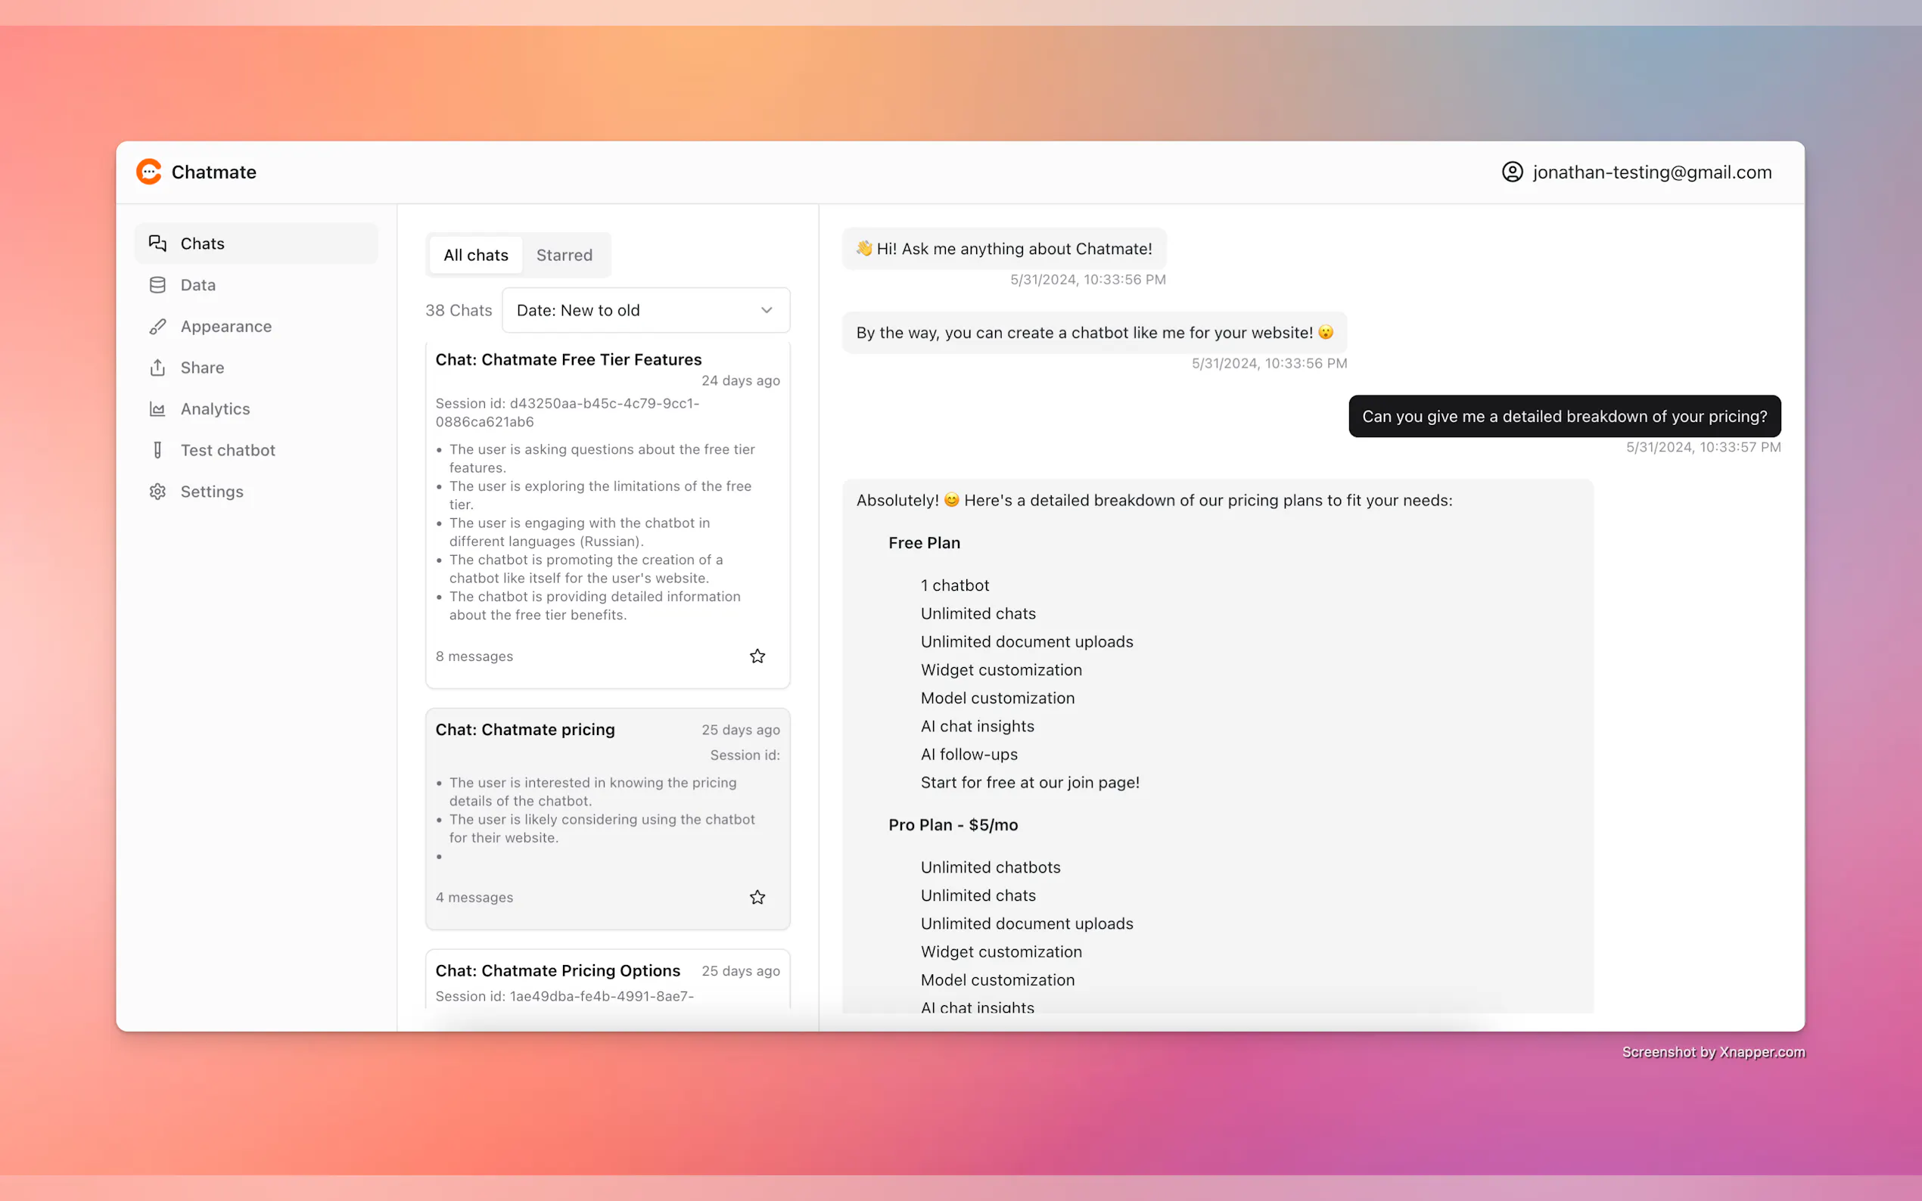The image size is (1922, 1201).
Task: Click the Chats speech bubble icon
Action: (x=157, y=243)
